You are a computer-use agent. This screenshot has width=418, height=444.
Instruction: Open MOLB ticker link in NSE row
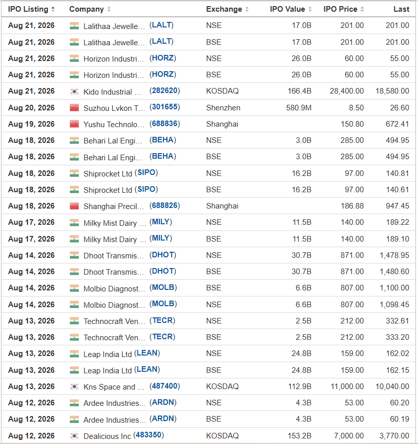point(163,304)
